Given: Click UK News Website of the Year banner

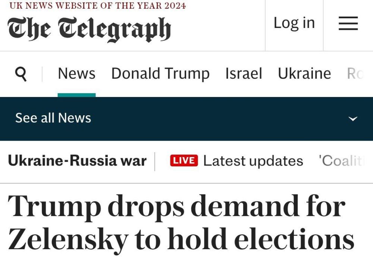Looking at the screenshot, I should pos(97,6).
